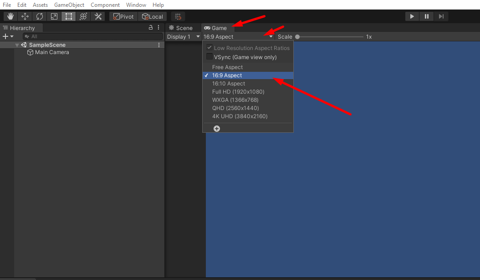
Task: Open the custom editor tools
Action: click(x=98, y=16)
